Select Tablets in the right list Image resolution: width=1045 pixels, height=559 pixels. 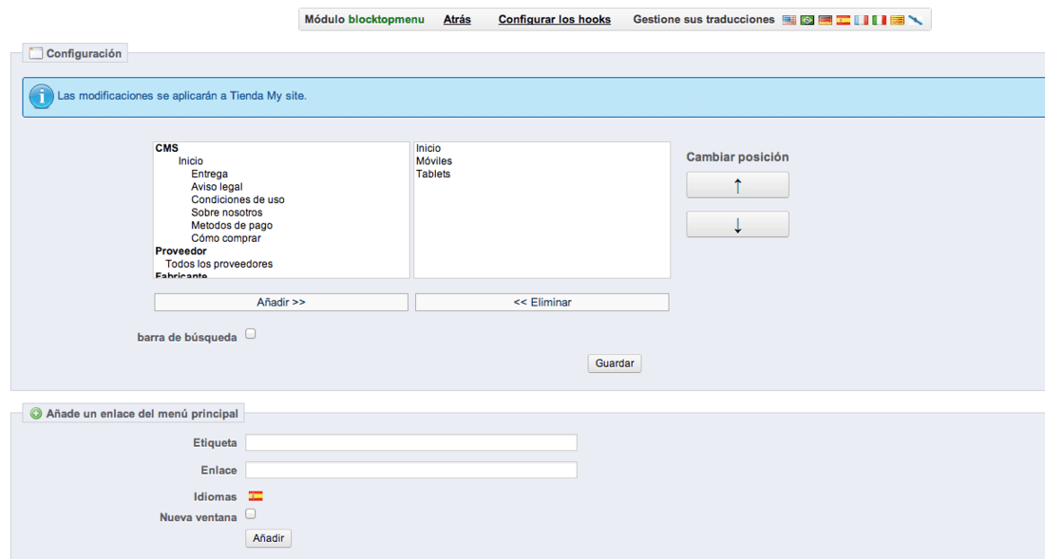pos(433,174)
